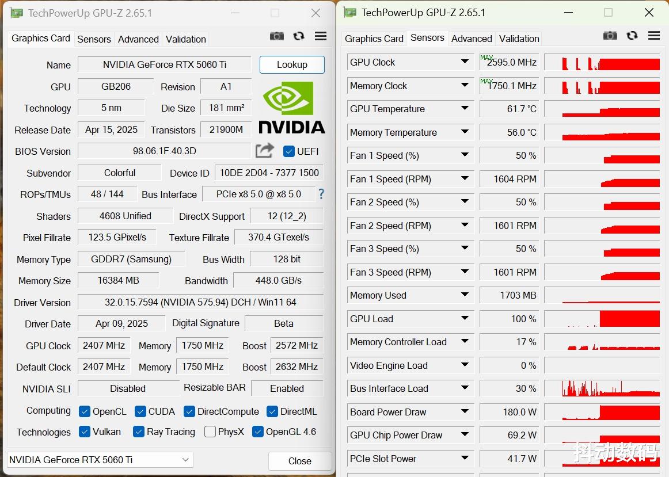
Task: Click the screenshot camera icon in the Sensors window
Action: [610, 36]
